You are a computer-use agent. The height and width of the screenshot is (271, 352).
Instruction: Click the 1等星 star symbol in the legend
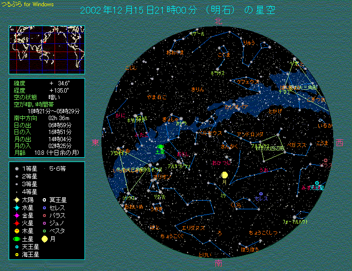tap(16, 169)
